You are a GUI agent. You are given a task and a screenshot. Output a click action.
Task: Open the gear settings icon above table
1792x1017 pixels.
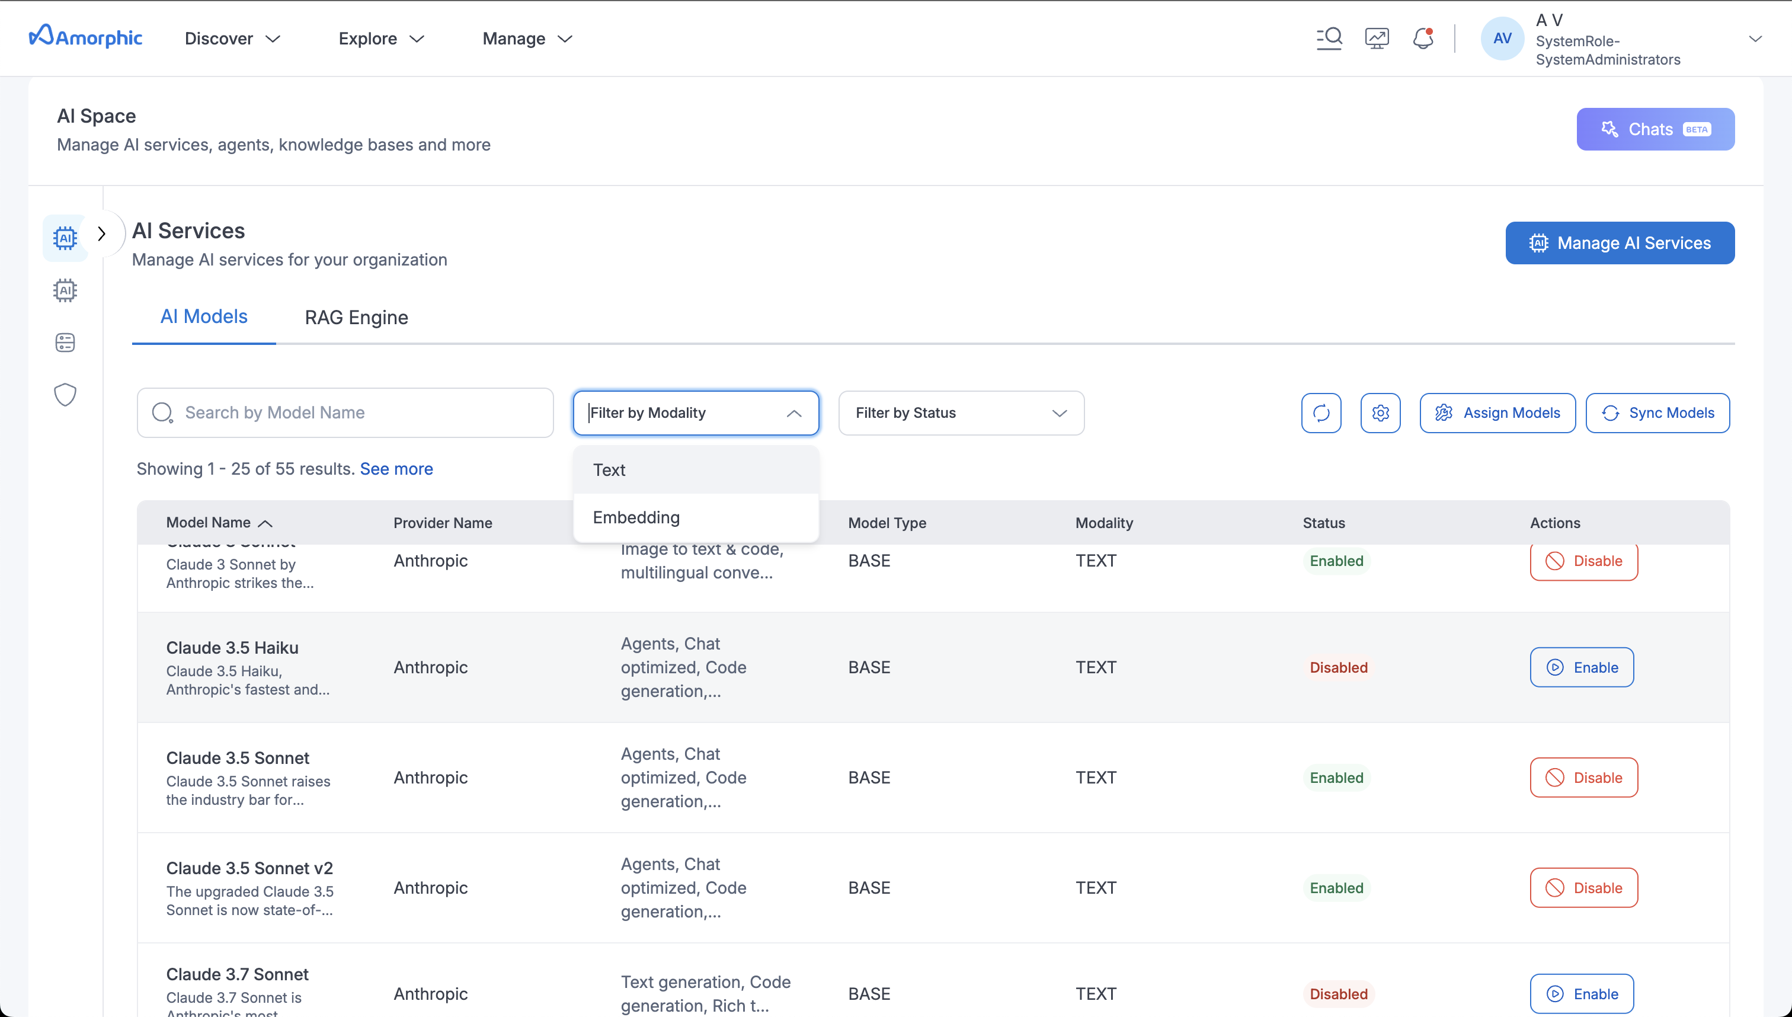click(x=1380, y=413)
